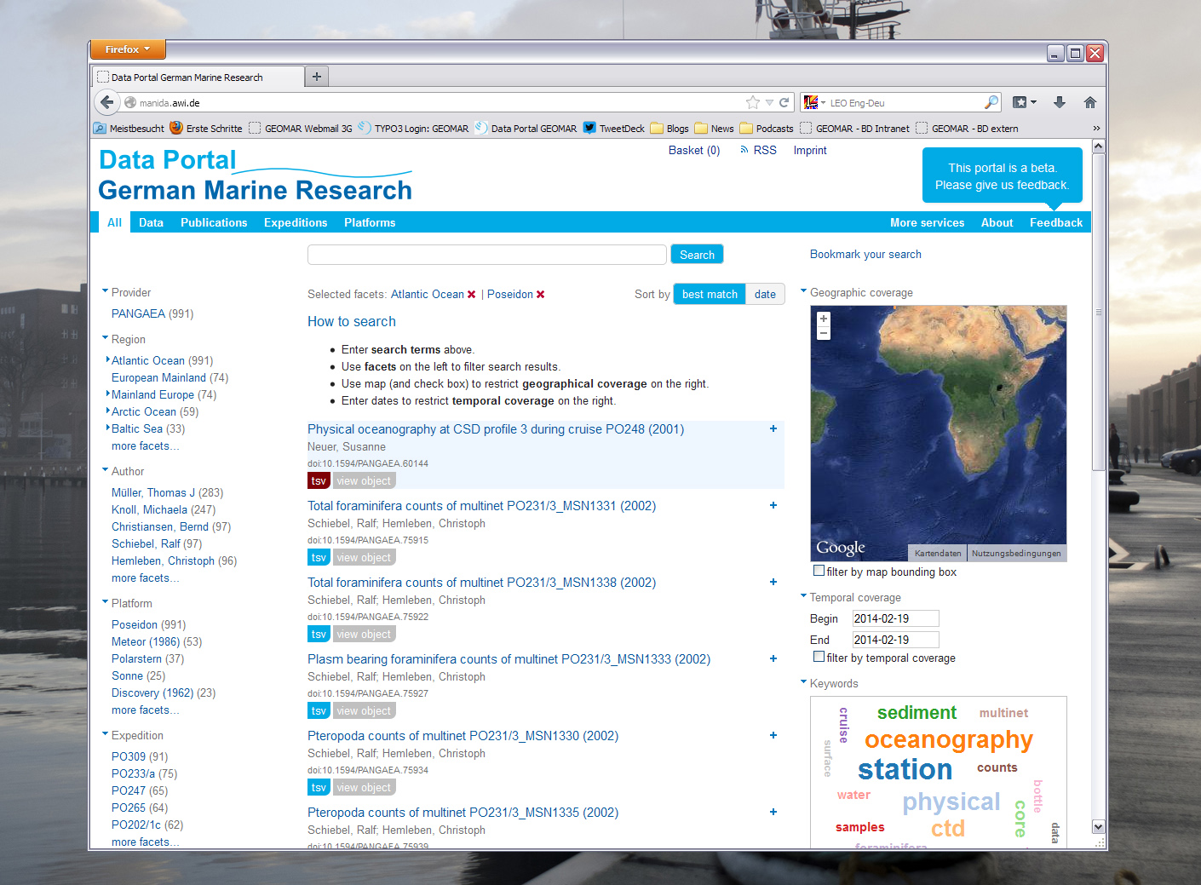Click the browser back arrow button

pyautogui.click(x=107, y=102)
